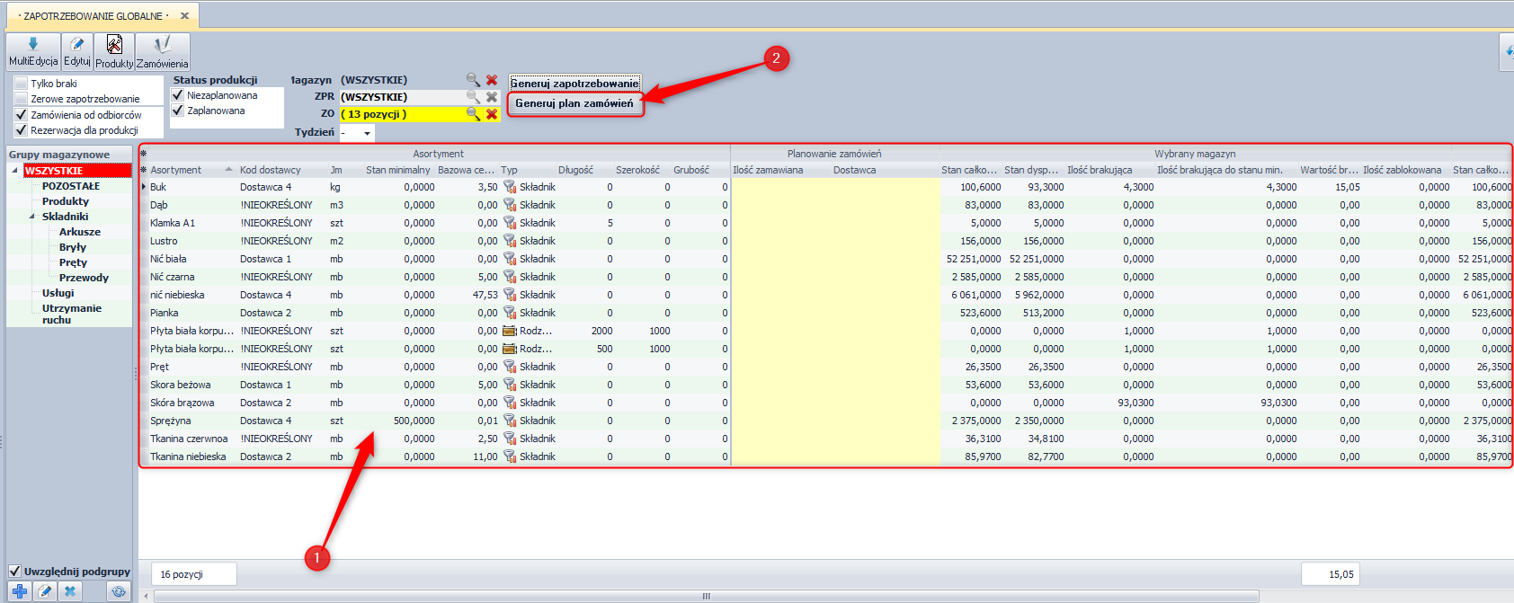The image size is (1514, 603).
Task: Select the Usługi group in tree
Action: click(58, 293)
